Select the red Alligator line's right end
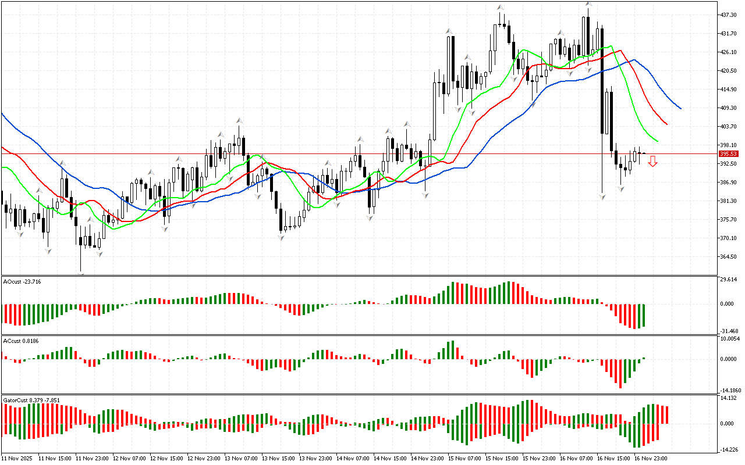 (667, 124)
